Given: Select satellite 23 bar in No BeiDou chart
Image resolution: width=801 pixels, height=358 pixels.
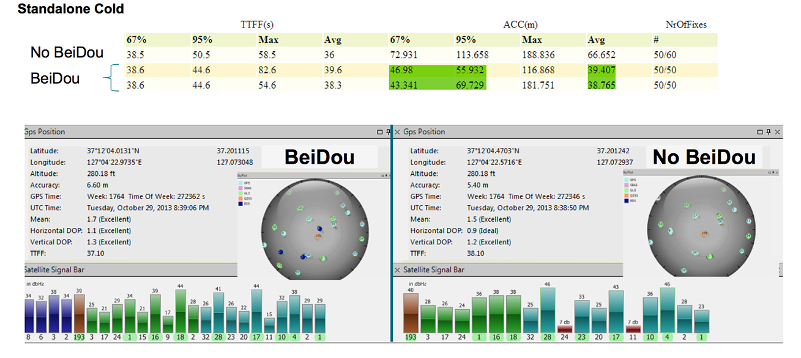Looking at the screenshot, I should (582, 317).
